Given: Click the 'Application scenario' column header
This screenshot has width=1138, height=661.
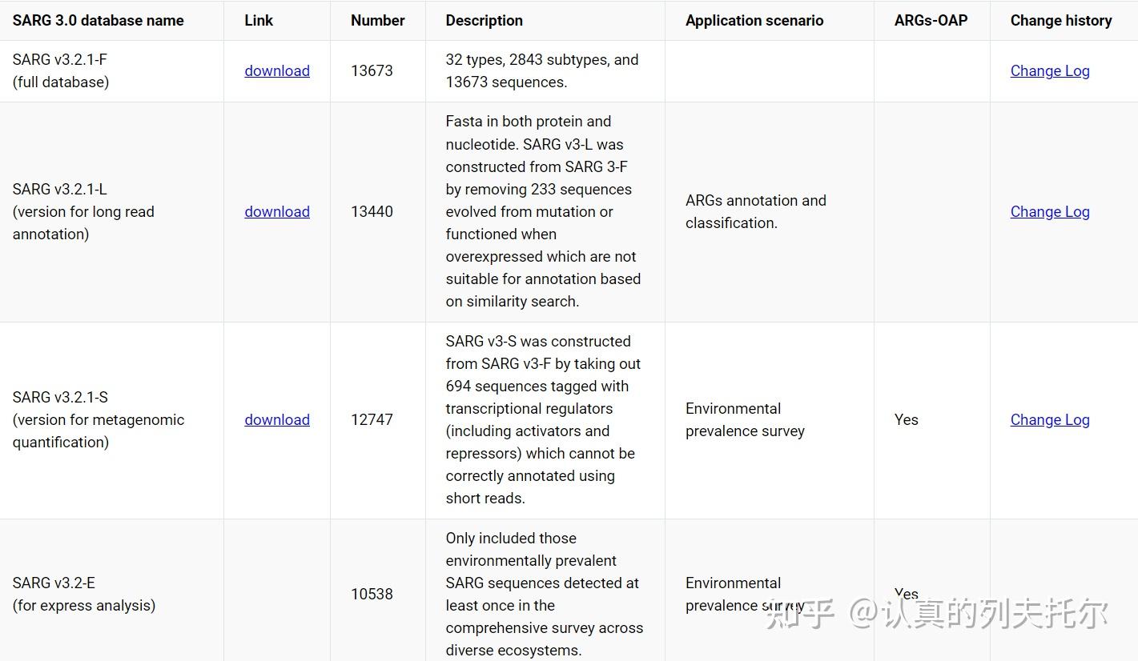Looking at the screenshot, I should 754,21.
